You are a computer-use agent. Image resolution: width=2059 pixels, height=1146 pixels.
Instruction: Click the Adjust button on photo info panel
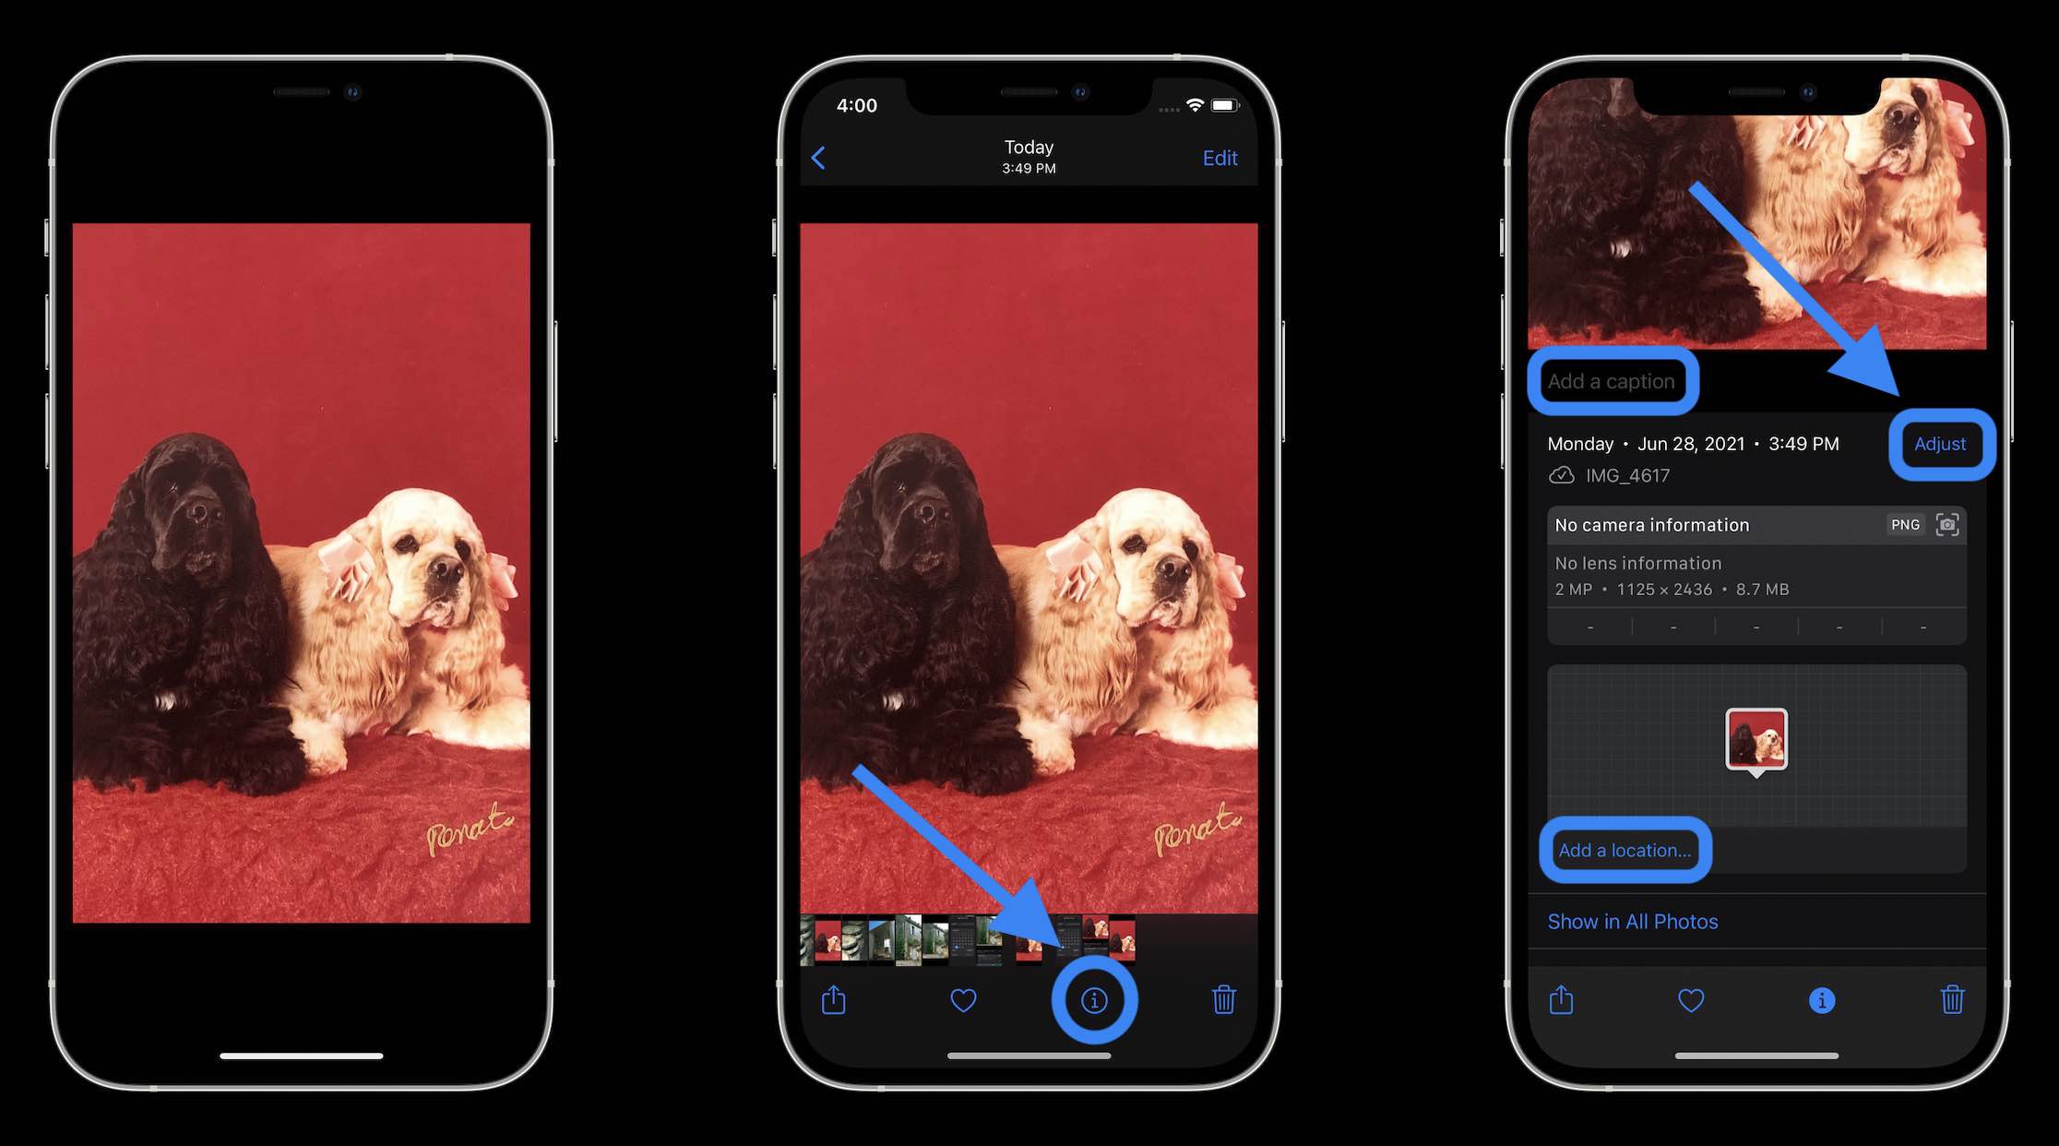[1941, 443]
